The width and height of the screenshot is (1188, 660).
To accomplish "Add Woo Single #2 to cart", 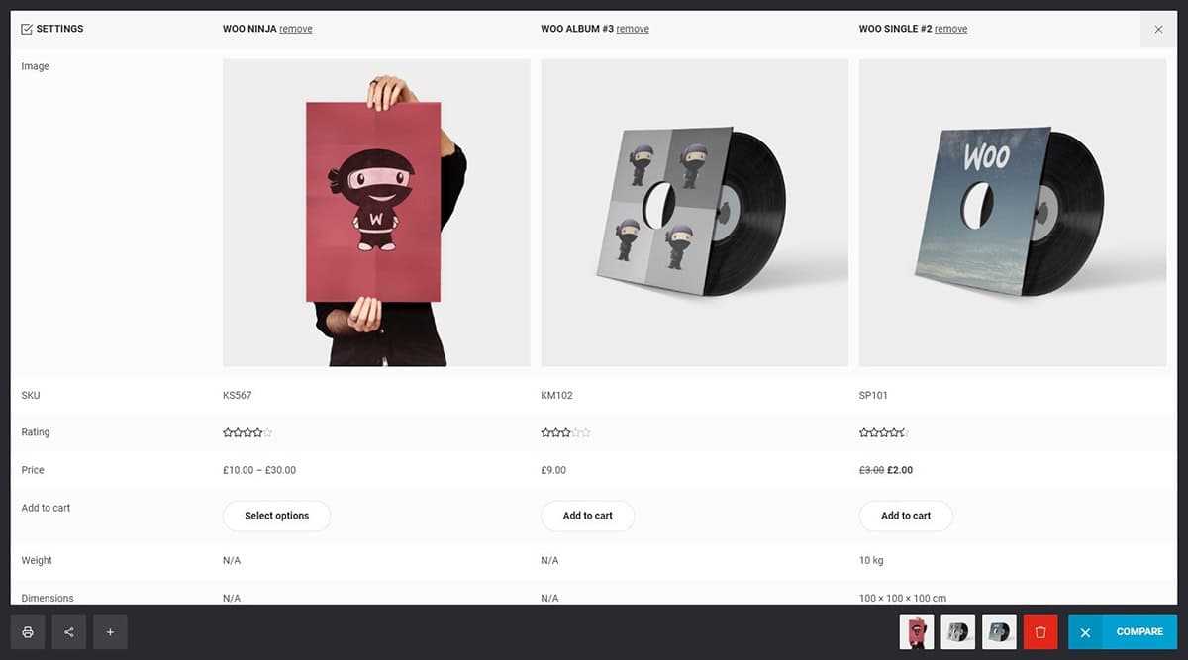I will pos(906,516).
